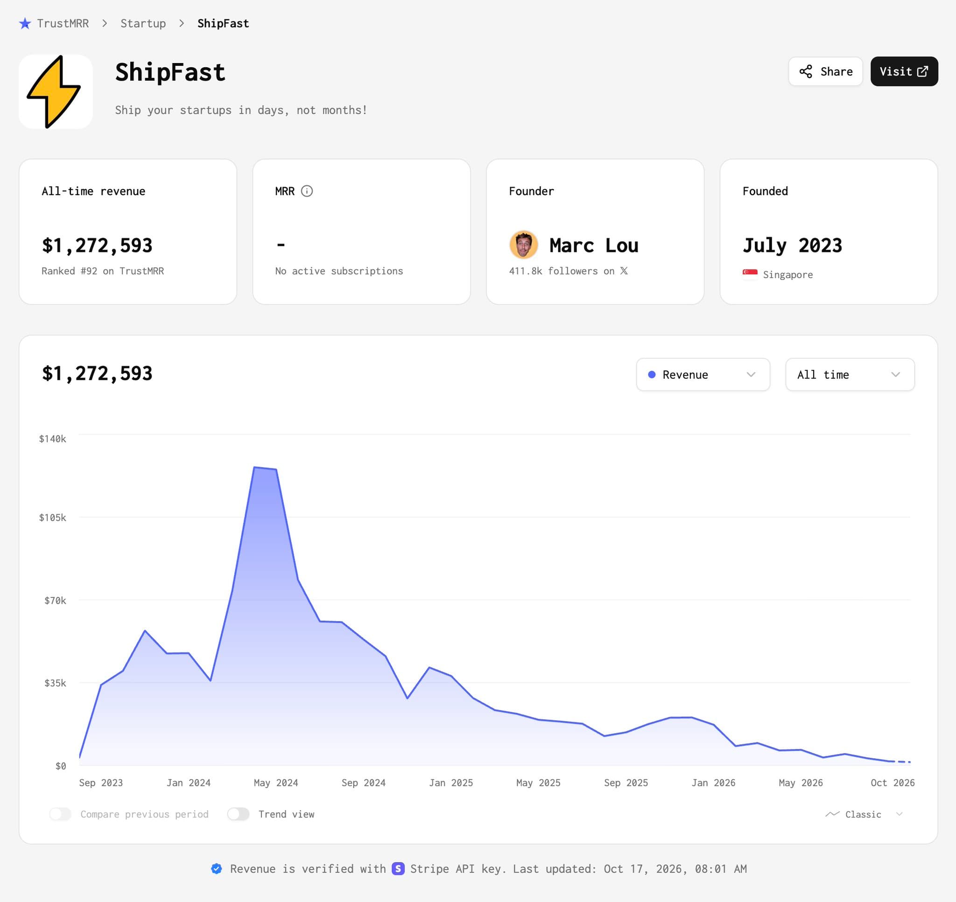The width and height of the screenshot is (956, 902).
Task: Click the chevron between Startup and ShipFast
Action: 181,23
